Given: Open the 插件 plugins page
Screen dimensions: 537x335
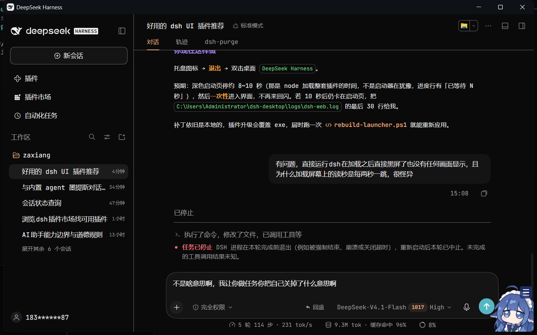Looking at the screenshot, I should click(x=69, y=79).
